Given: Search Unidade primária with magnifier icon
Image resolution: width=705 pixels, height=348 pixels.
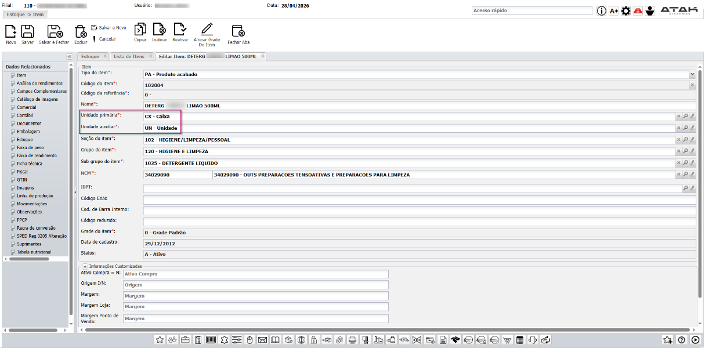Looking at the screenshot, I should pos(685,117).
